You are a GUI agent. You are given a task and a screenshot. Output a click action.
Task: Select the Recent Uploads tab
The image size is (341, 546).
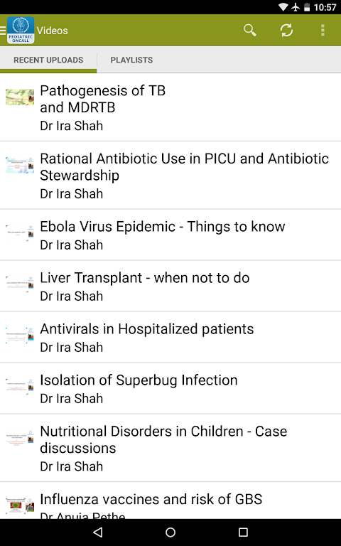click(x=48, y=60)
